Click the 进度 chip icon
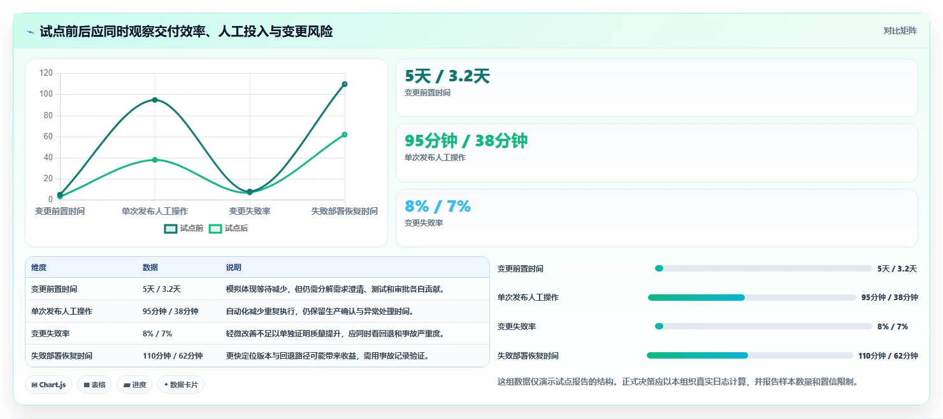 tap(127, 385)
